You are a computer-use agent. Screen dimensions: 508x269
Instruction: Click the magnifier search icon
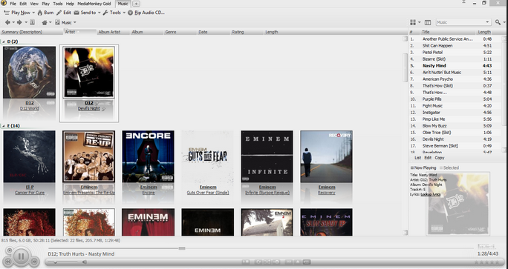tap(498, 22)
